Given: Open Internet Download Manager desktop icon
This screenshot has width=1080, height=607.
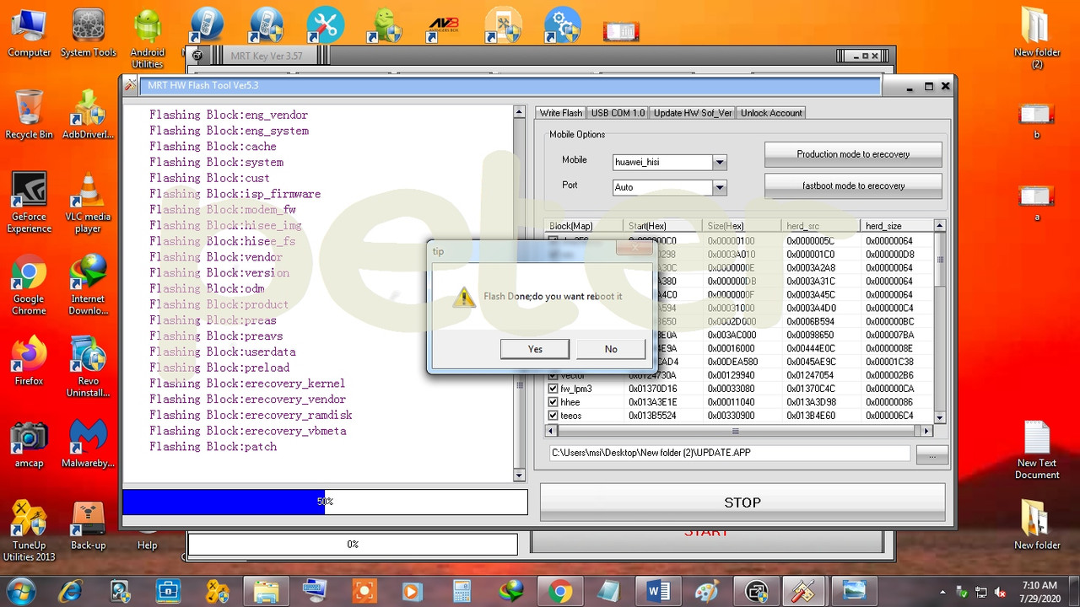Looking at the screenshot, I should click(88, 285).
